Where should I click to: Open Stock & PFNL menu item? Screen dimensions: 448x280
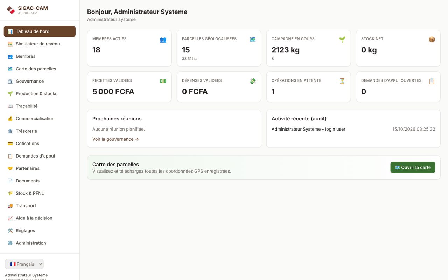pos(40,193)
